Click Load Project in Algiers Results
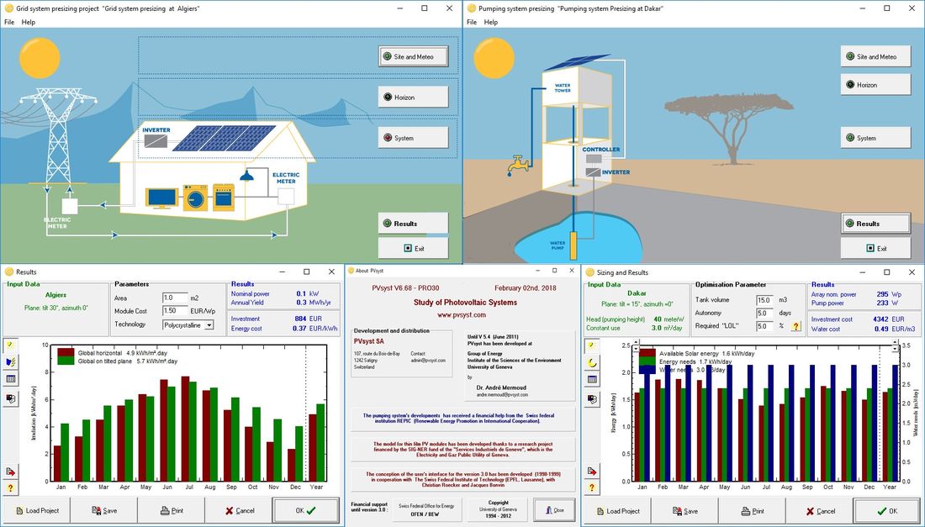Screen dimensions: 925x527 point(36,510)
